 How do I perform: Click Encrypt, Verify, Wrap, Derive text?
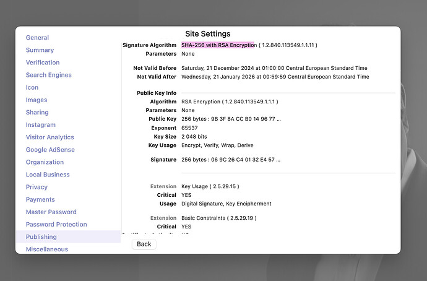point(217,145)
